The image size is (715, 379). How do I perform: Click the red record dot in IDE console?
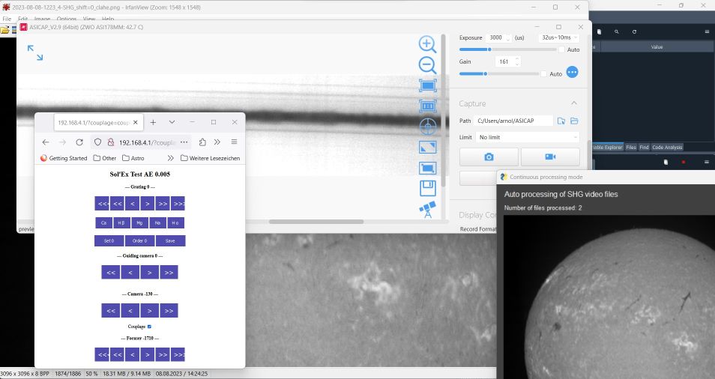click(x=683, y=163)
